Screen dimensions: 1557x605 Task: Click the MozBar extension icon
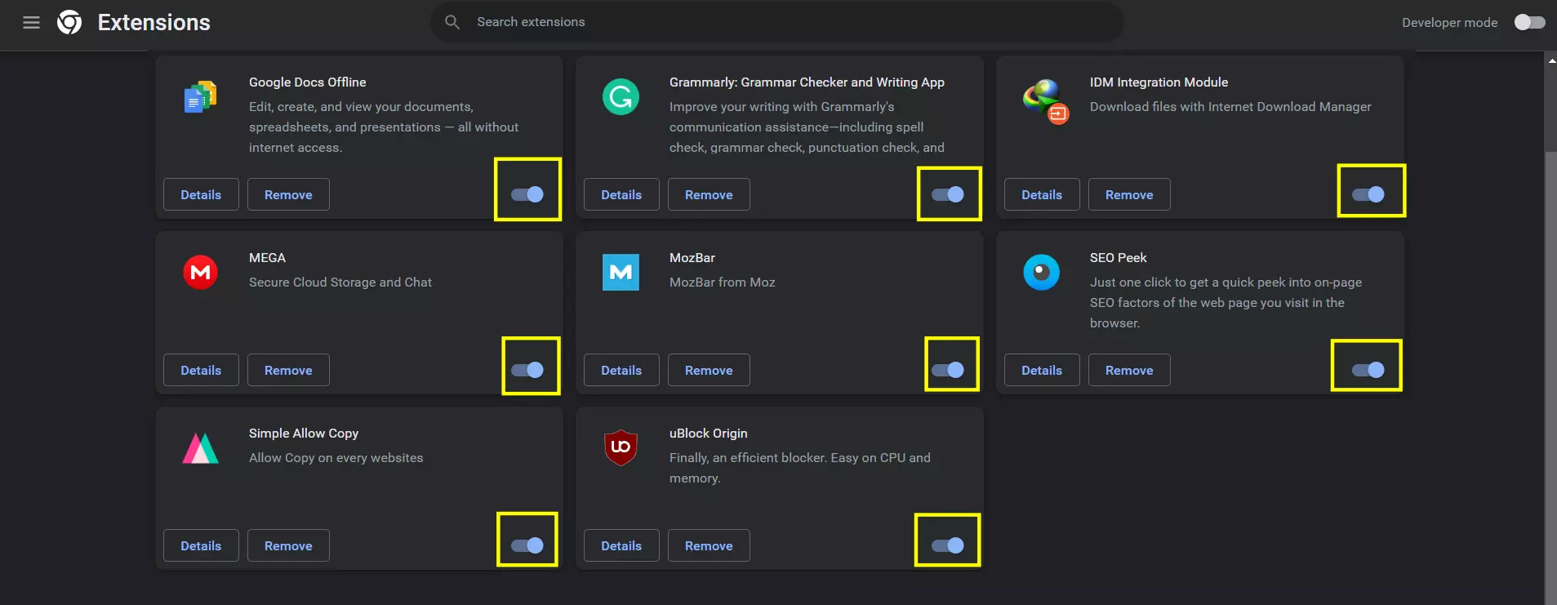[x=621, y=273]
